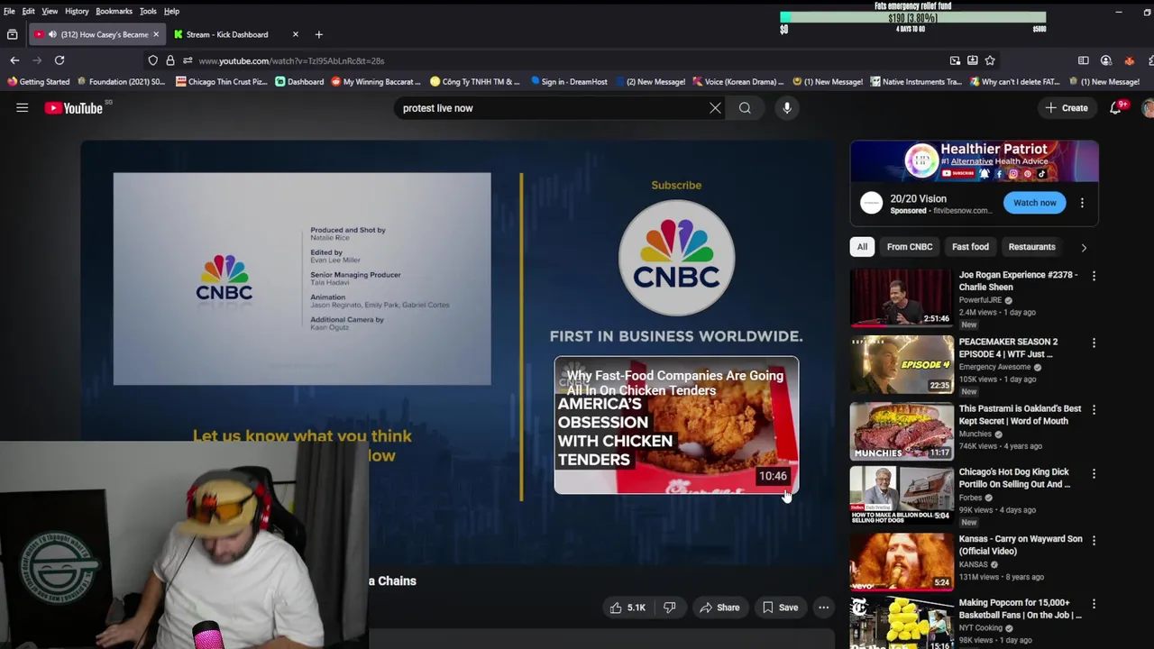Open options for This Pastrami video
The width and height of the screenshot is (1154, 649).
point(1094,410)
